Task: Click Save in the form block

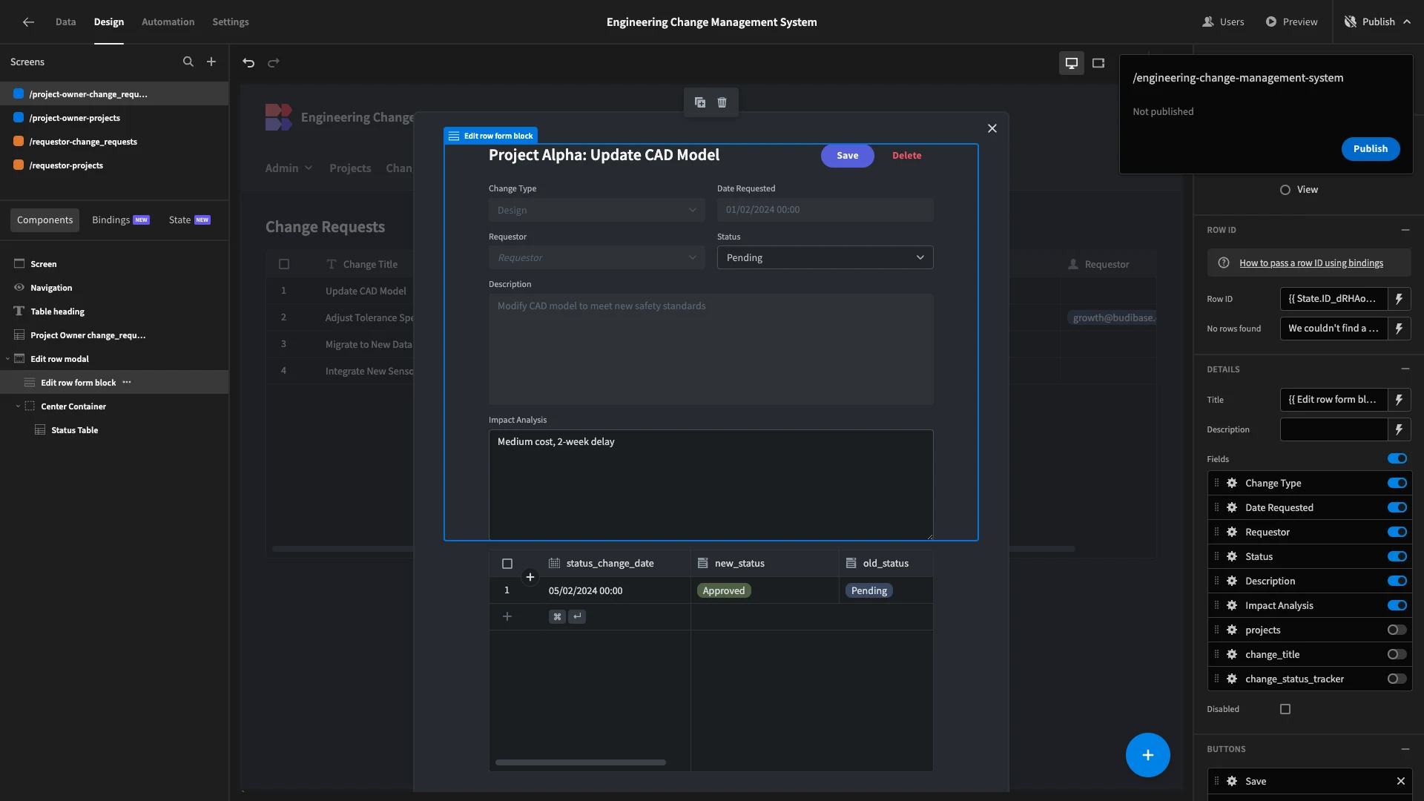Action: (847, 155)
